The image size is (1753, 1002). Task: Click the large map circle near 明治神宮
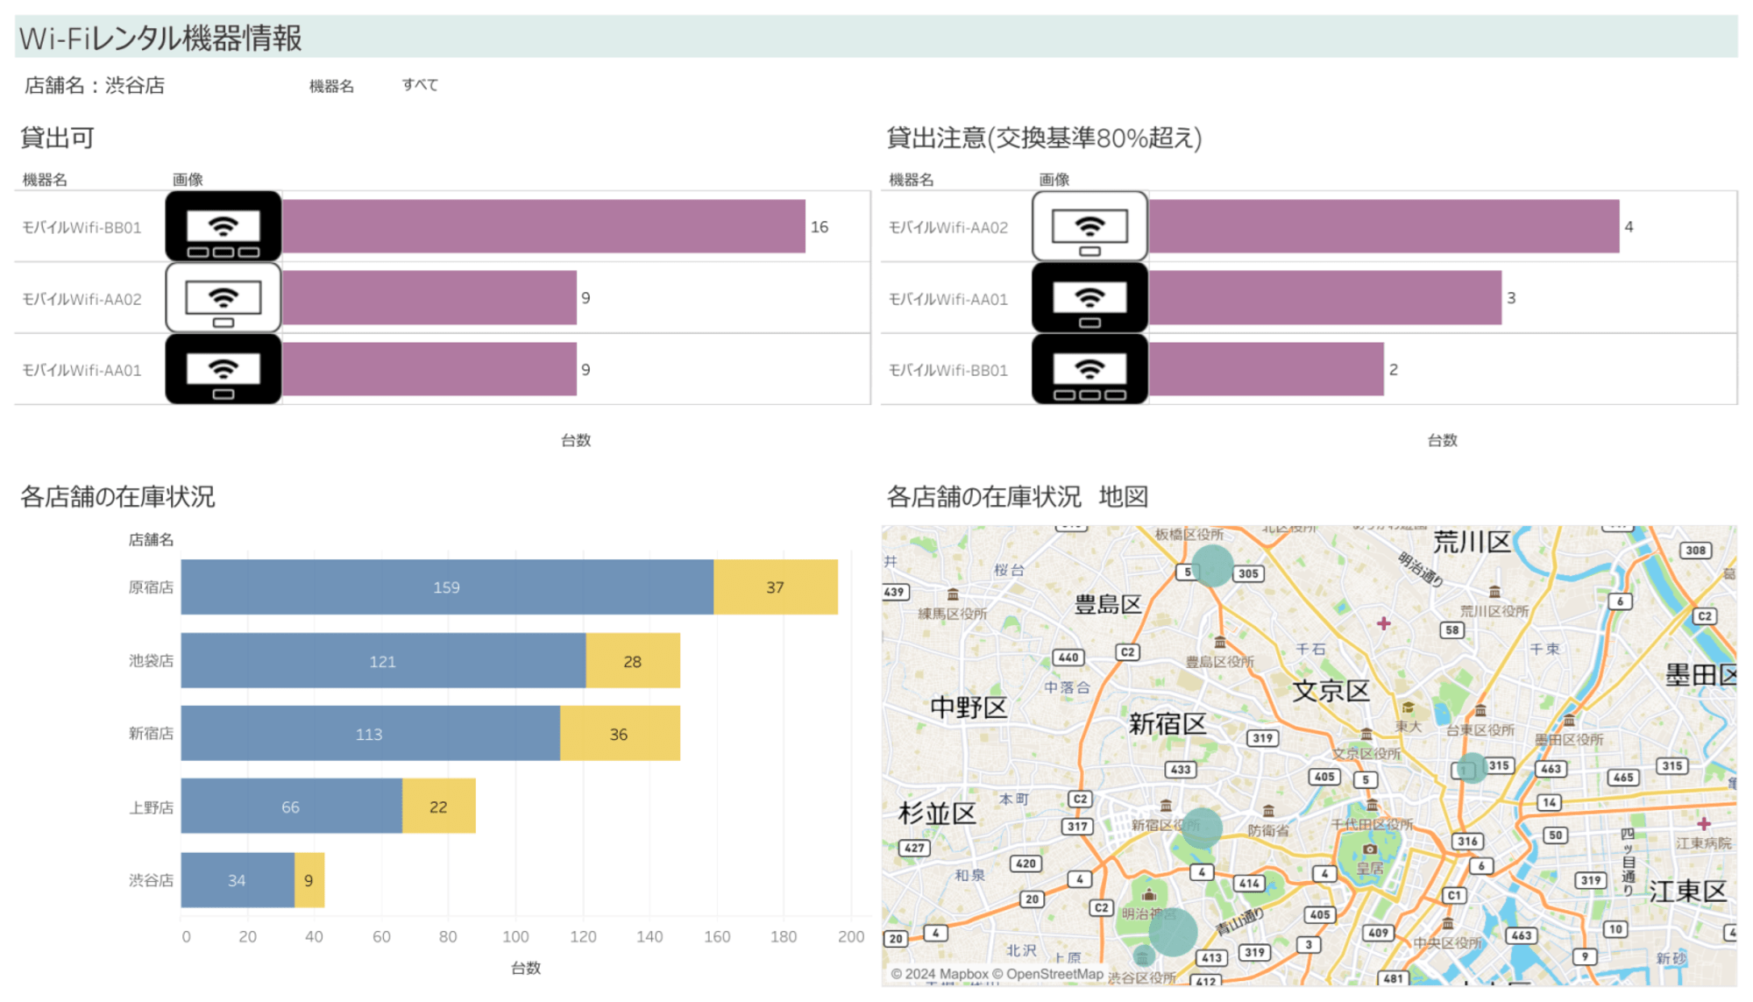1173,932
